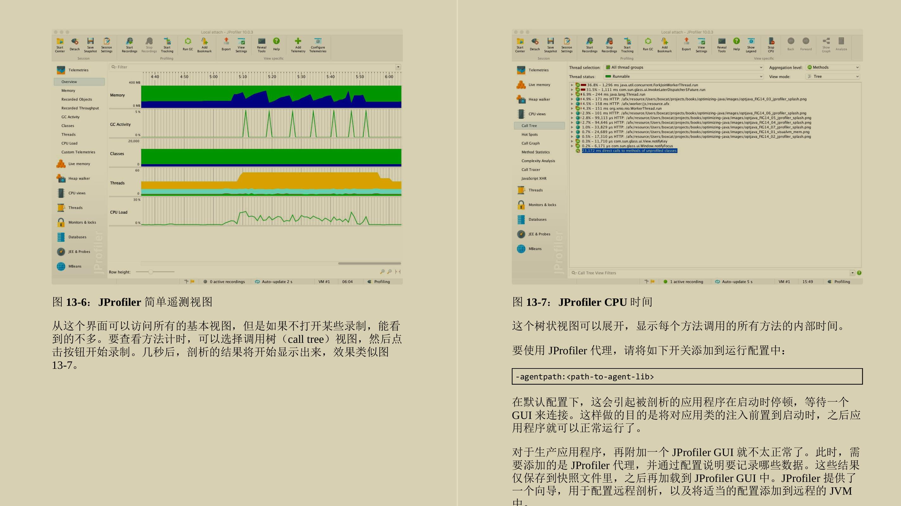Select Call Tracer in CPU views
This screenshot has height=506, width=901.
(530, 170)
